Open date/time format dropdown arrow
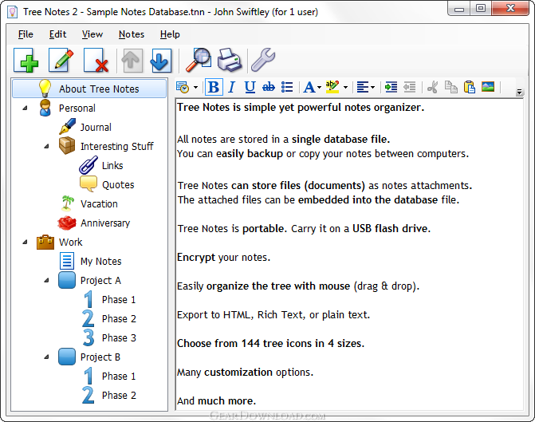The image size is (535, 422). click(x=195, y=88)
